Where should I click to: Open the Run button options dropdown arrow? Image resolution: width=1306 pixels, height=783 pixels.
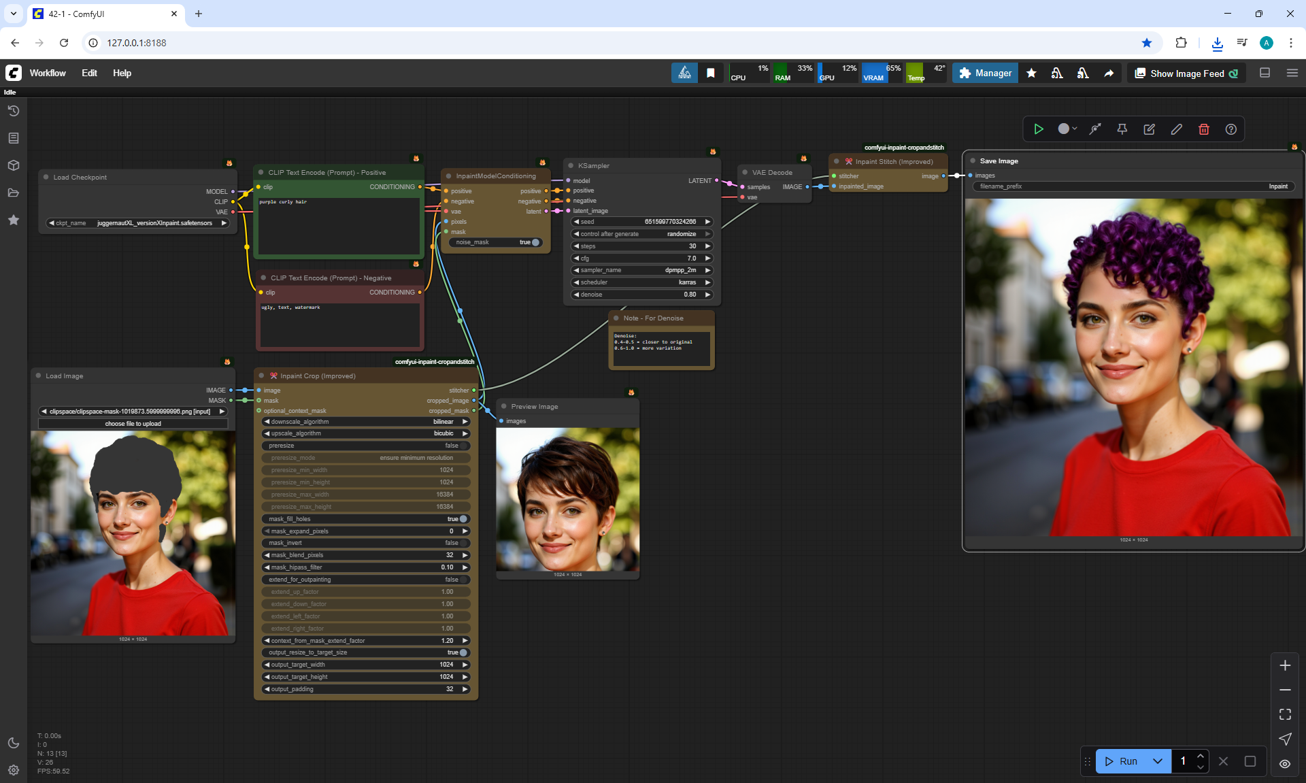(1157, 761)
